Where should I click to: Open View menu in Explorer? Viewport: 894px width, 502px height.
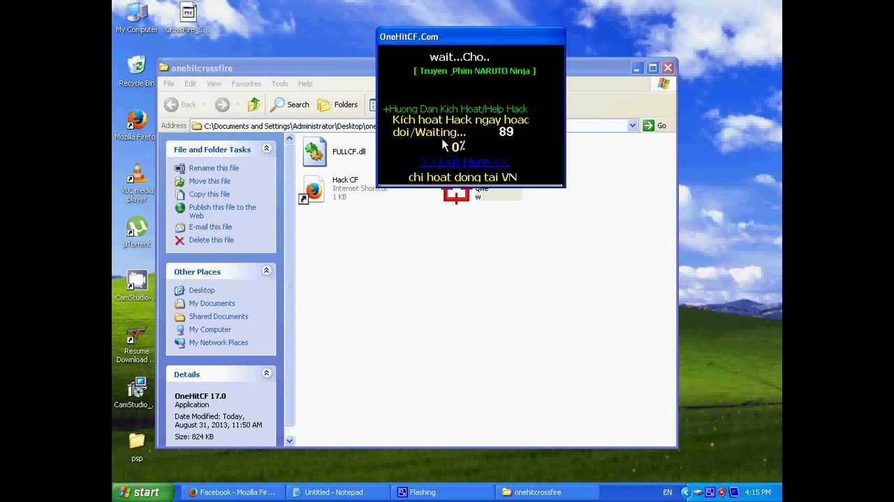pyautogui.click(x=214, y=84)
